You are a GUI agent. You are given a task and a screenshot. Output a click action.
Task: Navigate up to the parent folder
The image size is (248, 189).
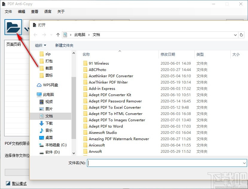click(58, 35)
